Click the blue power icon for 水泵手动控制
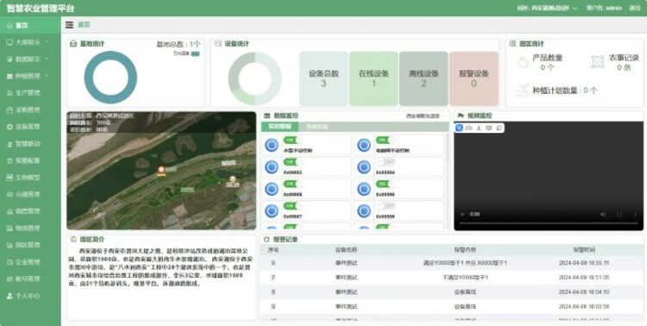Screen dimensions: 647x326 [271, 145]
